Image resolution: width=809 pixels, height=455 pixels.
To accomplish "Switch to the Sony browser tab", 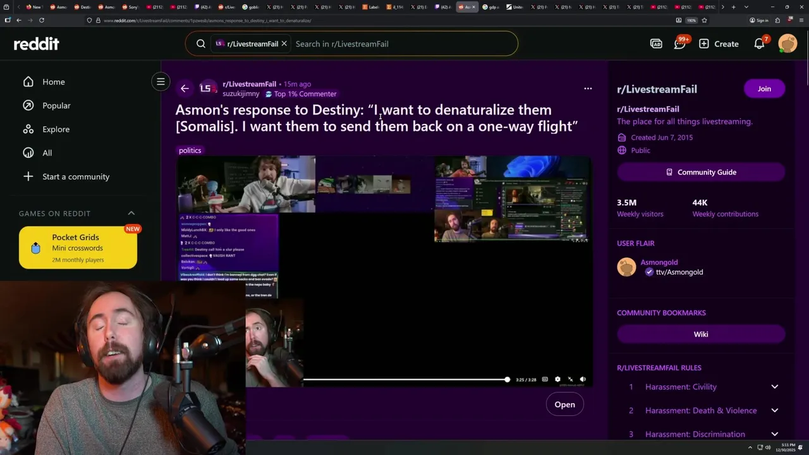I will (131, 7).
